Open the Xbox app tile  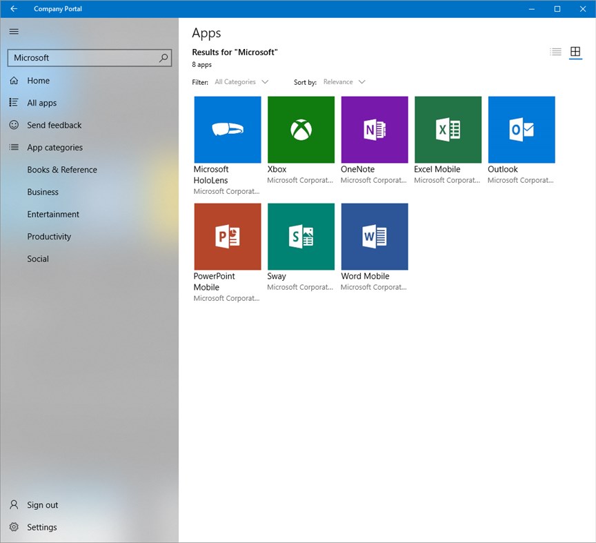301,129
